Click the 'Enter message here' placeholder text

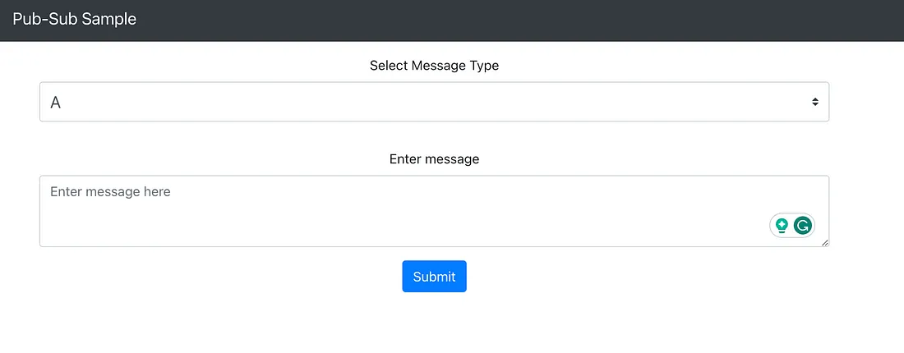pos(110,191)
